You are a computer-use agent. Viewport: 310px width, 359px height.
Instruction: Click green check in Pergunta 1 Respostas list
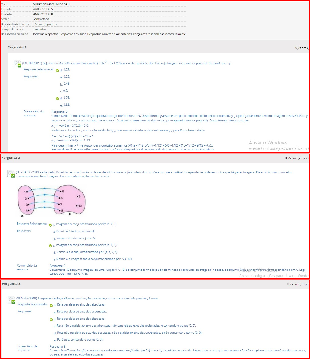(x=57, y=99)
